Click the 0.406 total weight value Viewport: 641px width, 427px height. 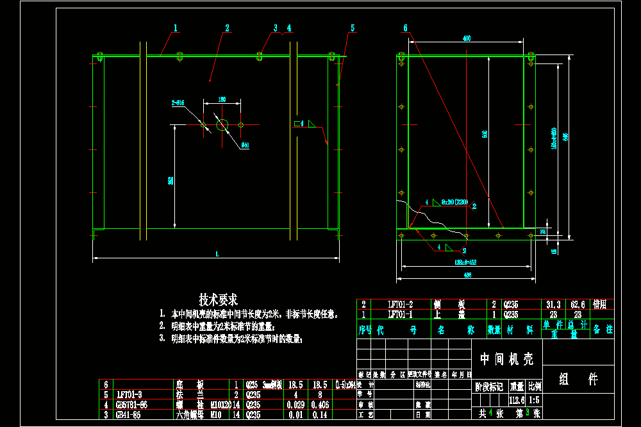(x=320, y=405)
